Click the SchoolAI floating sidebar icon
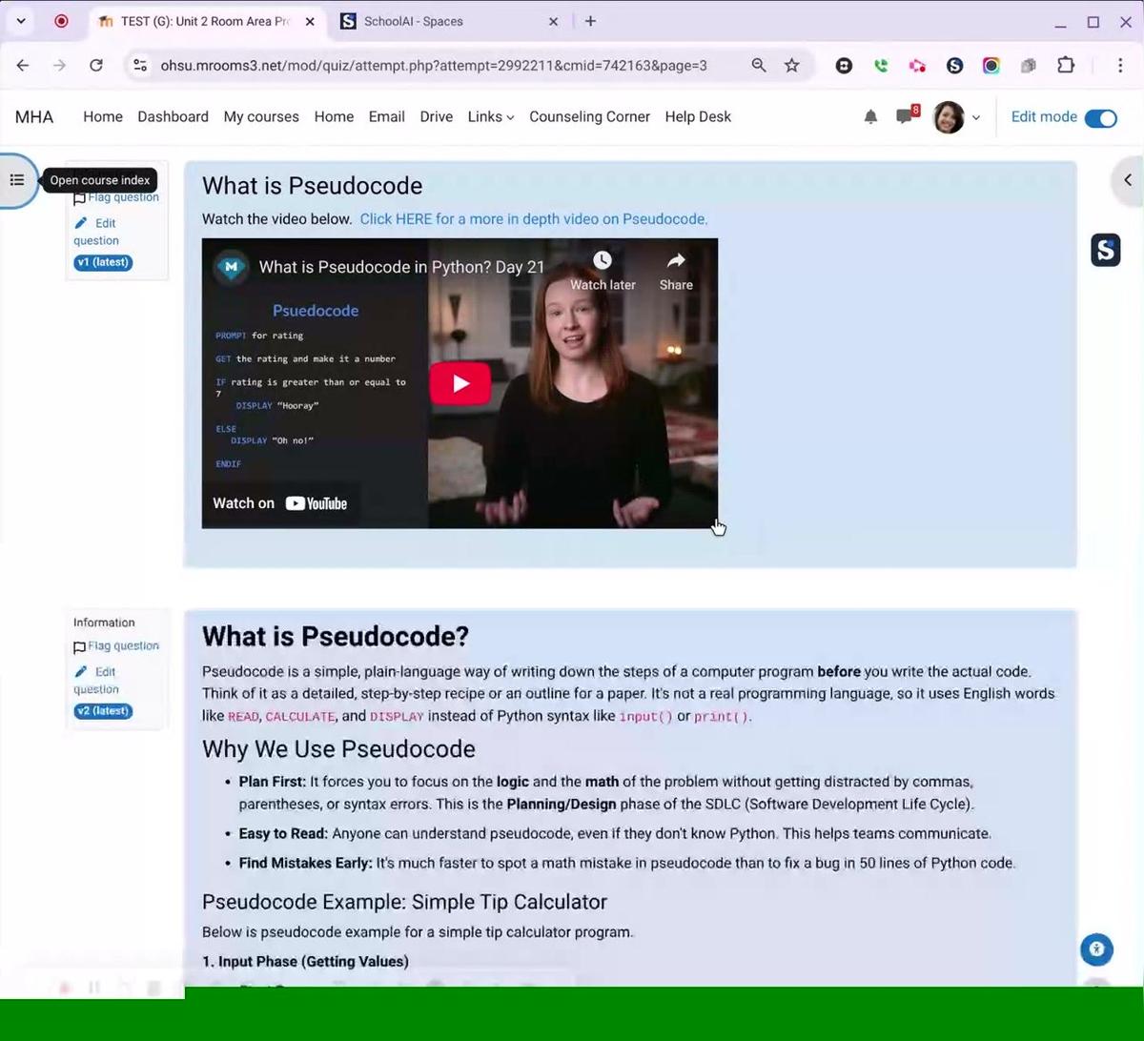Viewport: 1144px width, 1041px height. (x=1105, y=250)
